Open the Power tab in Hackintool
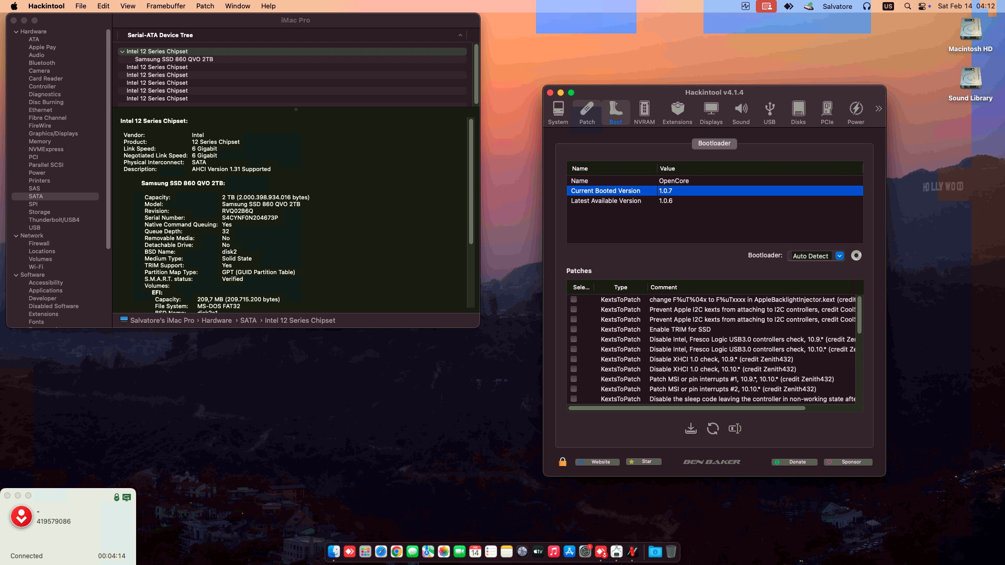Viewport: 1005px width, 565px height. pyautogui.click(x=856, y=113)
